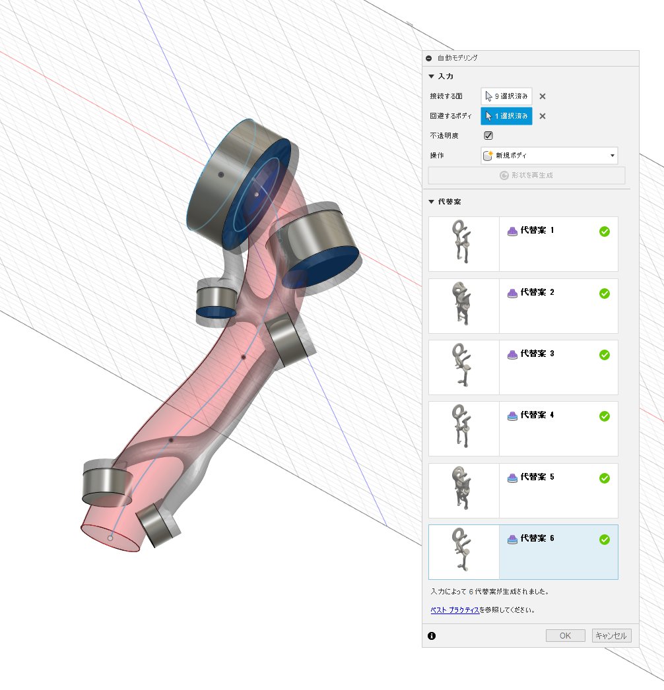Confirm with the OK button
Screen dimensions: 664x690
pos(566,635)
